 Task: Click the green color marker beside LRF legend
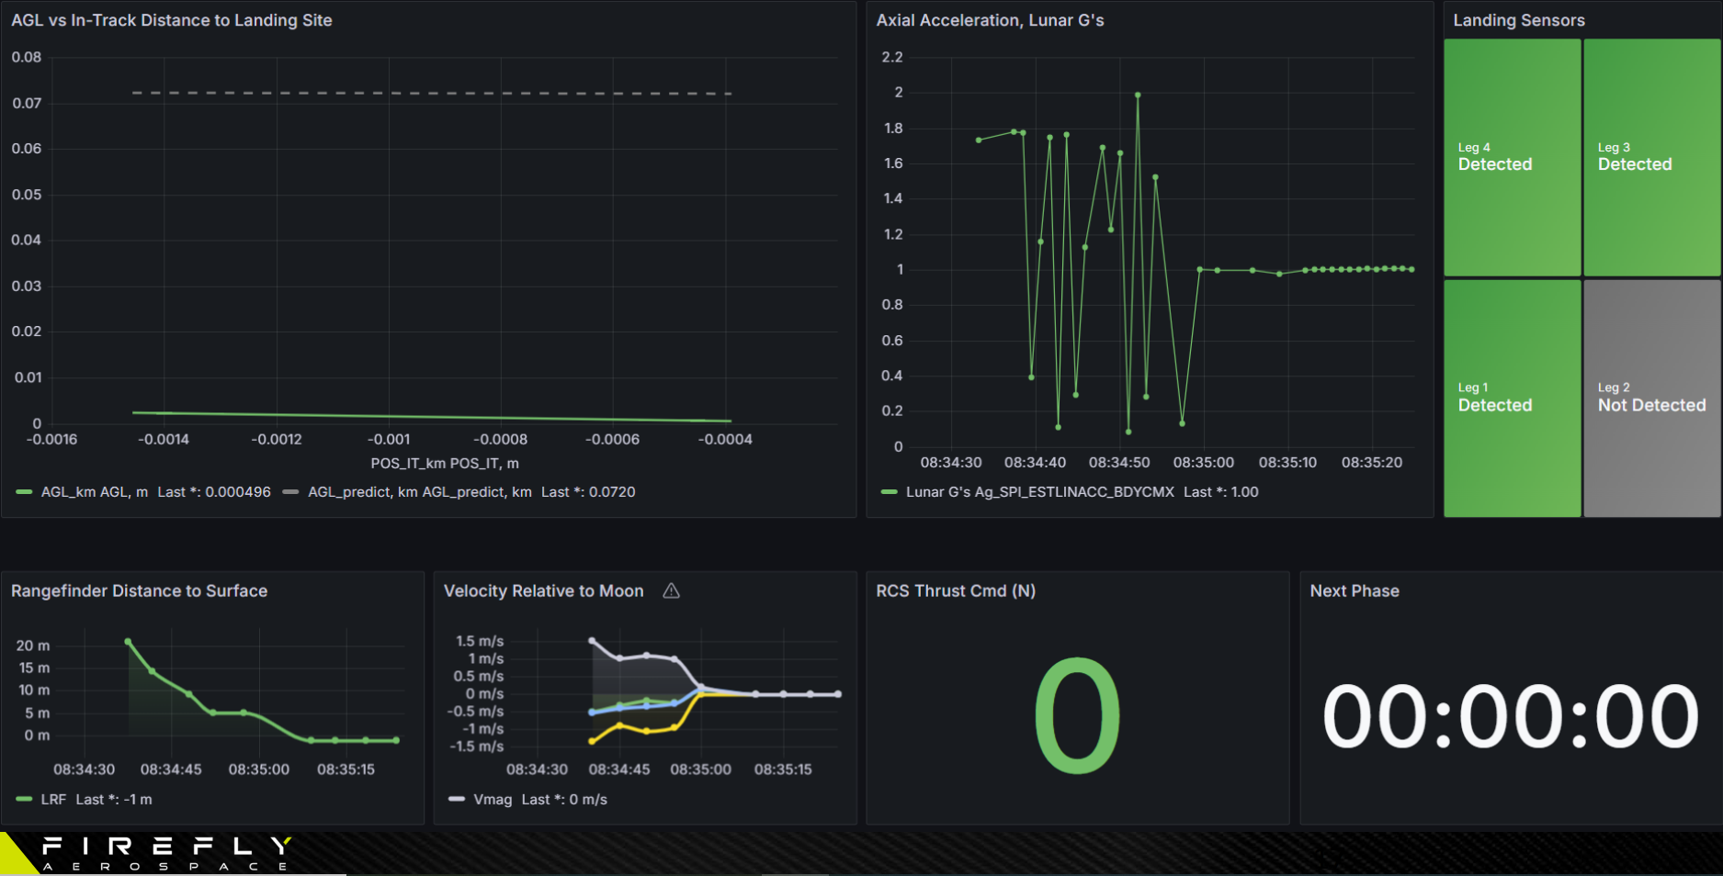(23, 800)
